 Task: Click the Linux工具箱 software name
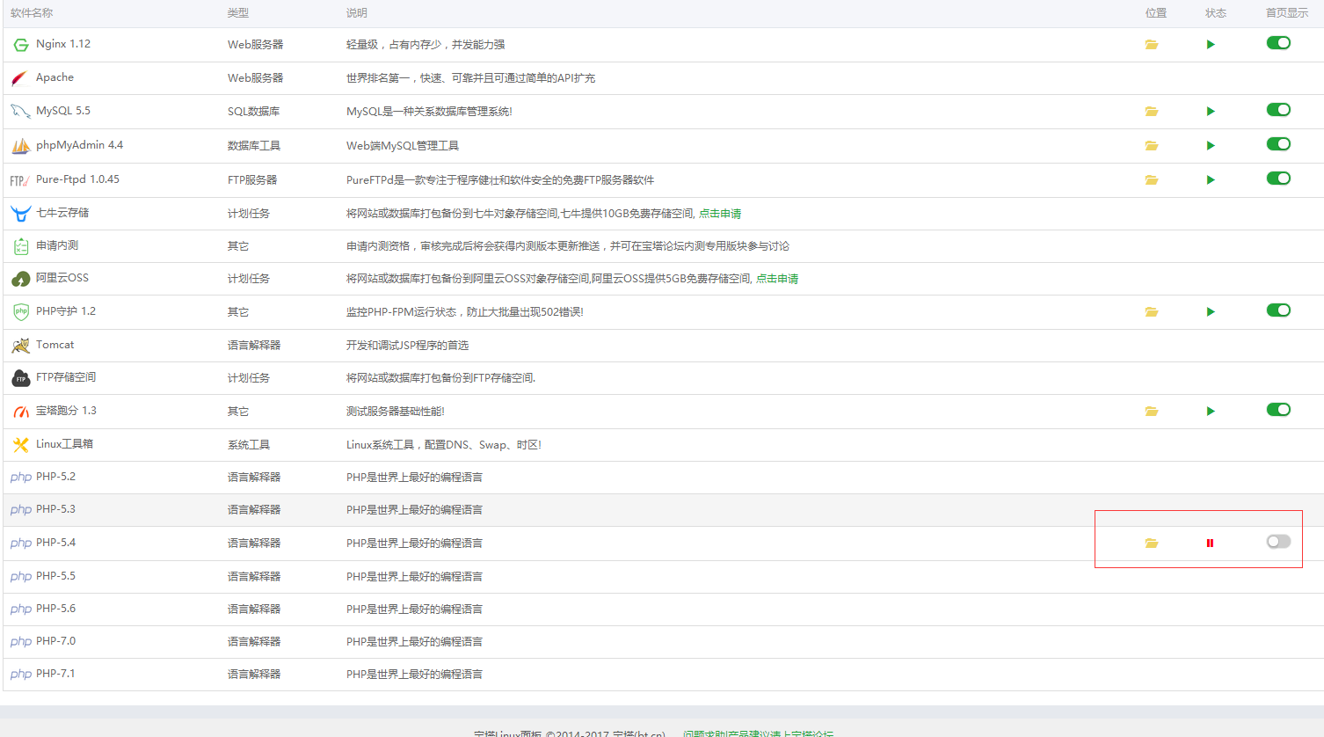point(64,444)
